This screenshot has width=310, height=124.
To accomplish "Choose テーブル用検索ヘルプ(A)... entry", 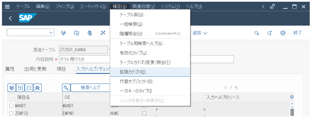I will (x=150, y=43).
